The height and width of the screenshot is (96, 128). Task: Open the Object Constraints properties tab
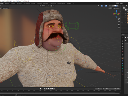coord(123,63)
